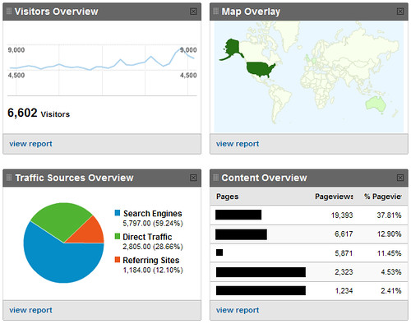Click the 1,184.00 (12.10%) value
Screen dimensions: 411x324
153,270
